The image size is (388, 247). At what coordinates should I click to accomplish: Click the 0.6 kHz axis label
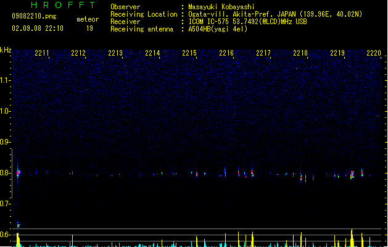pos(5,235)
